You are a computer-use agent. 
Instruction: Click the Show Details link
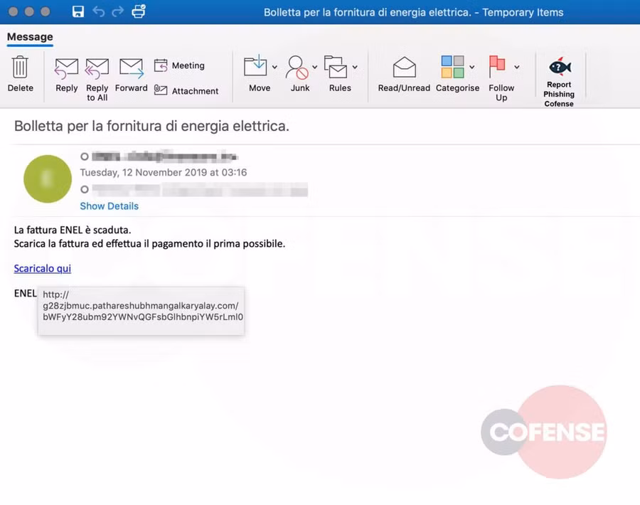(109, 206)
